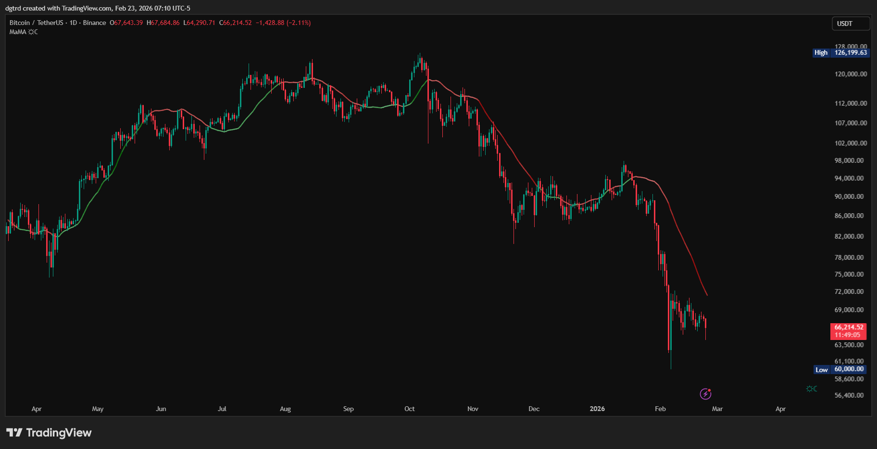Click the Open value O67,643.39
The width and height of the screenshot is (877, 449).
(126, 23)
